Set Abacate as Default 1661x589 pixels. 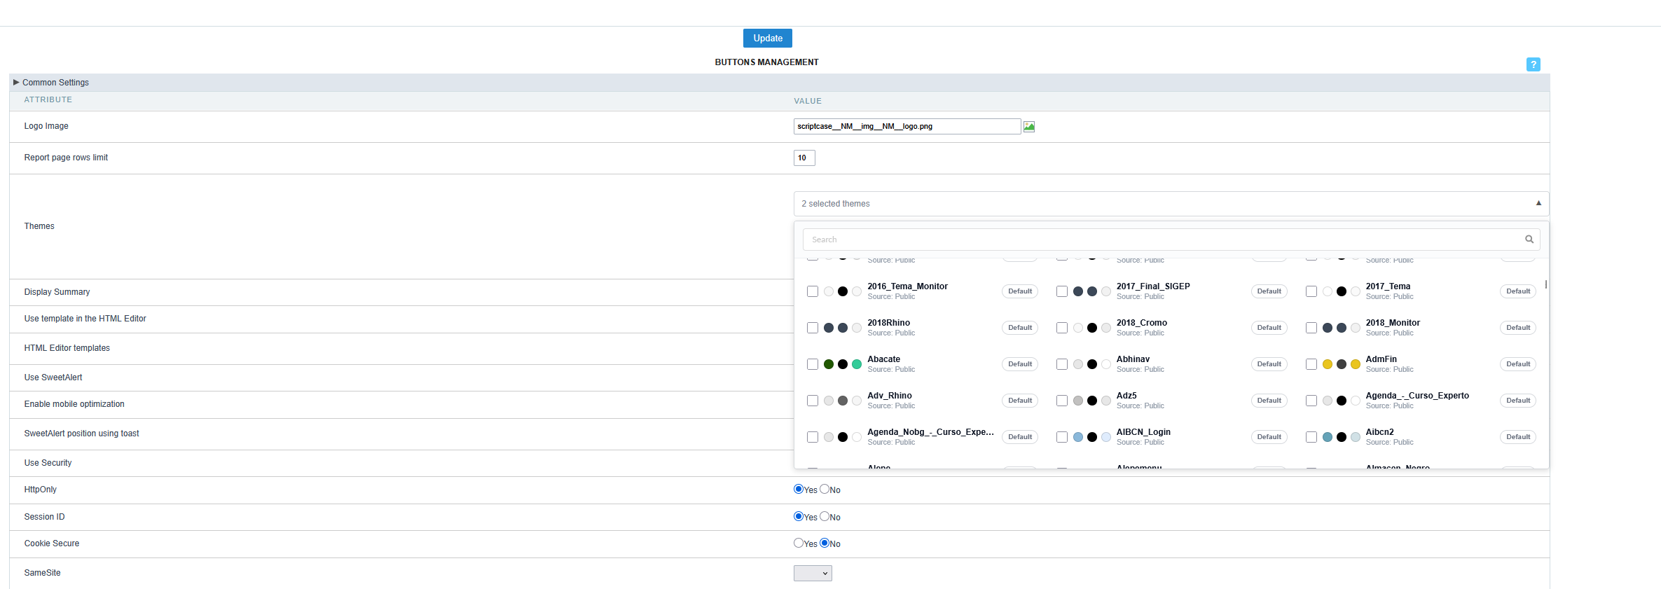point(1020,364)
